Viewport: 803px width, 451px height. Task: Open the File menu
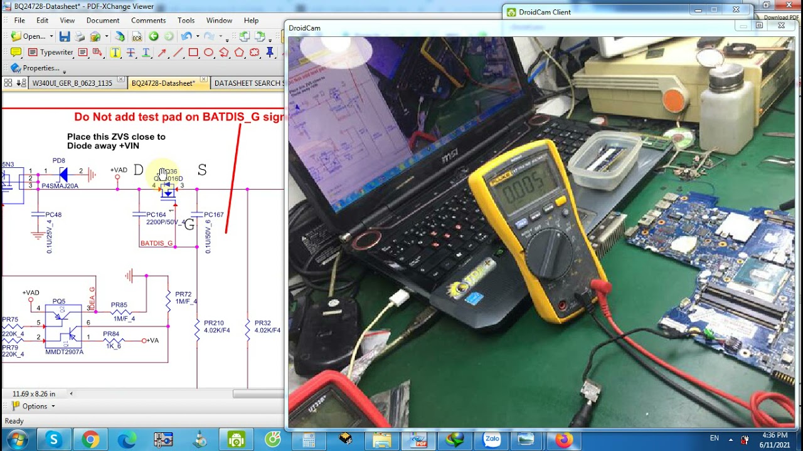(x=19, y=21)
